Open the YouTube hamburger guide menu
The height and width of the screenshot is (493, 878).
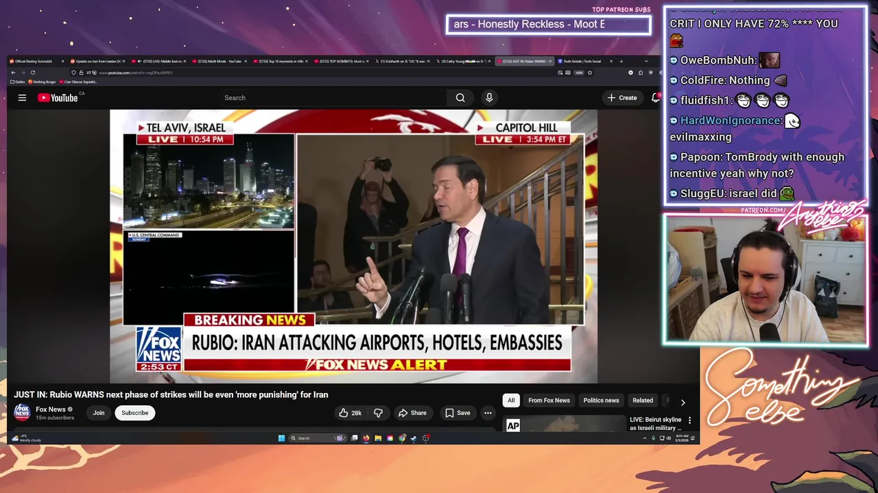[x=22, y=98]
